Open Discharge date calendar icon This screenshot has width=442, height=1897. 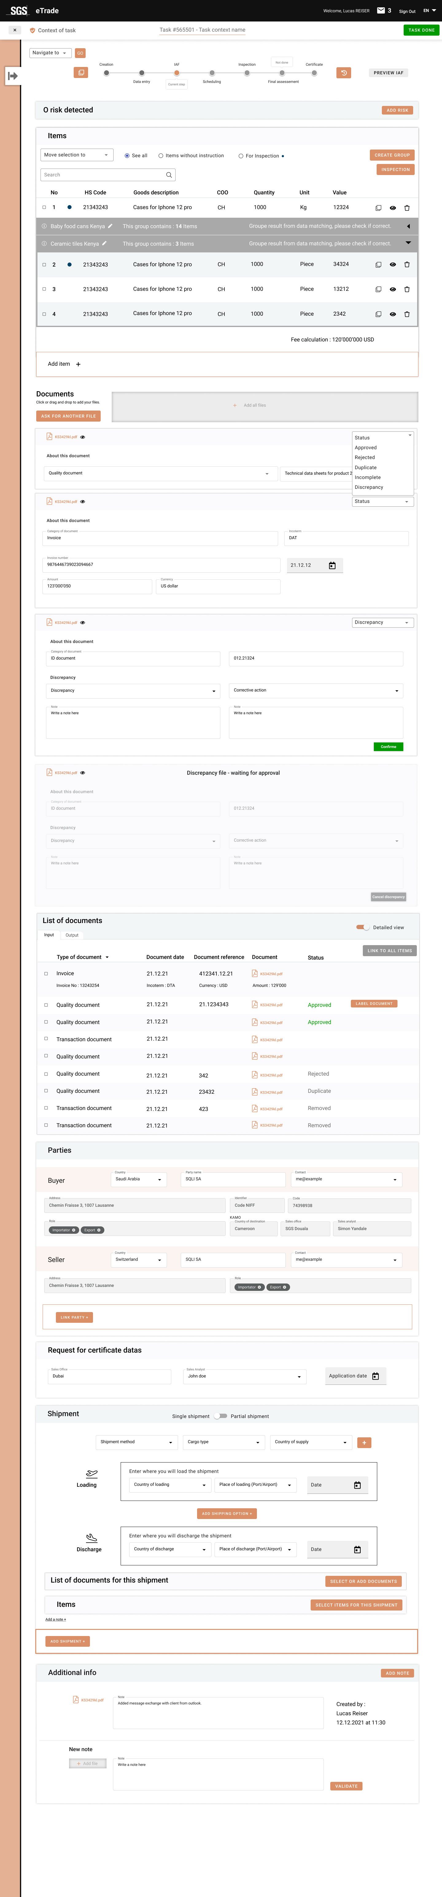(x=357, y=1550)
